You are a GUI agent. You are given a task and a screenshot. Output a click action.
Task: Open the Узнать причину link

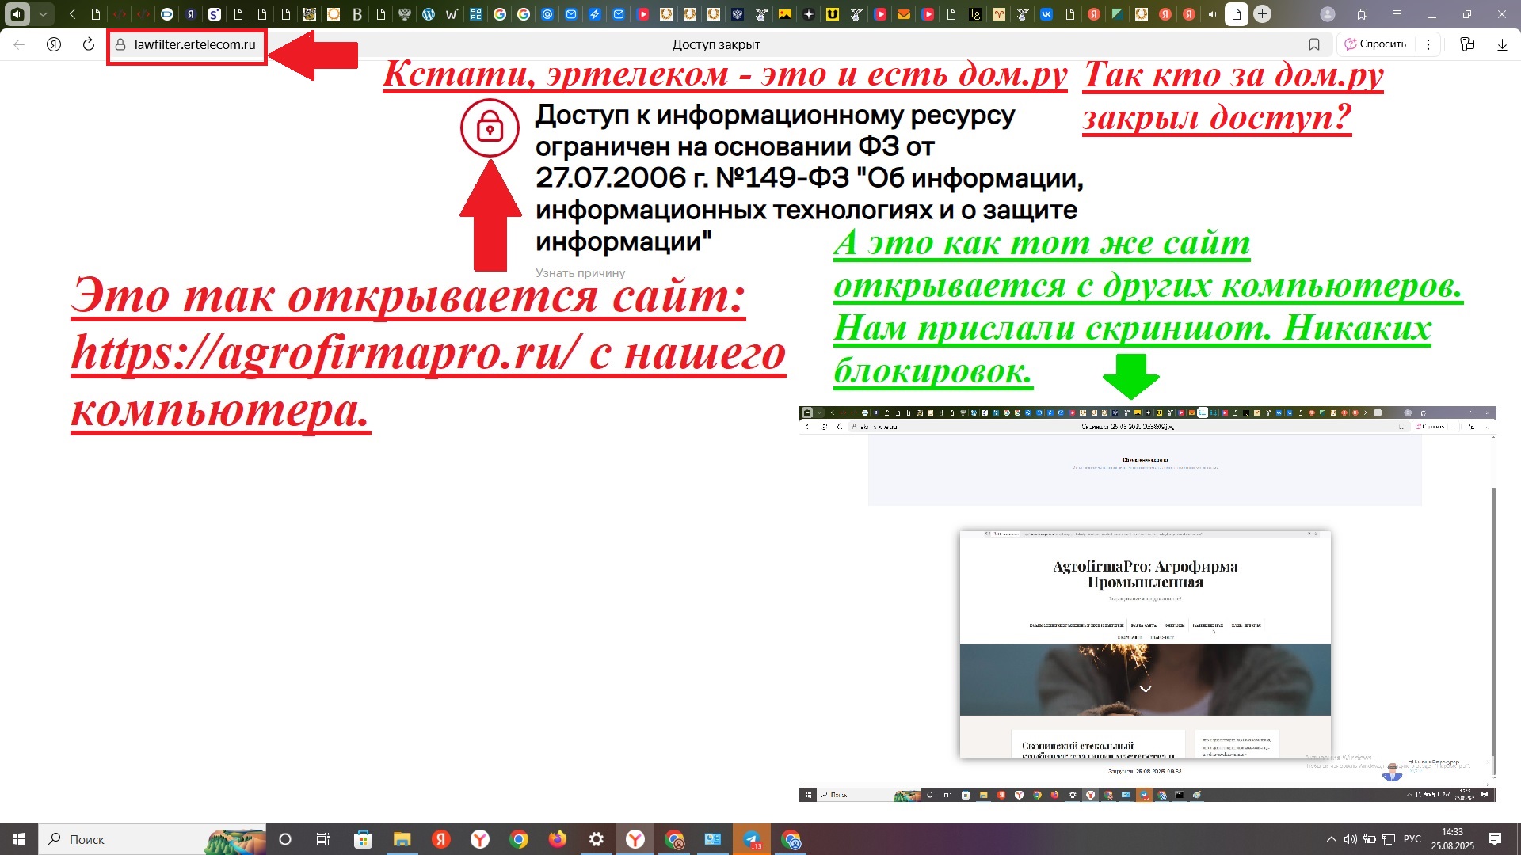(x=580, y=273)
